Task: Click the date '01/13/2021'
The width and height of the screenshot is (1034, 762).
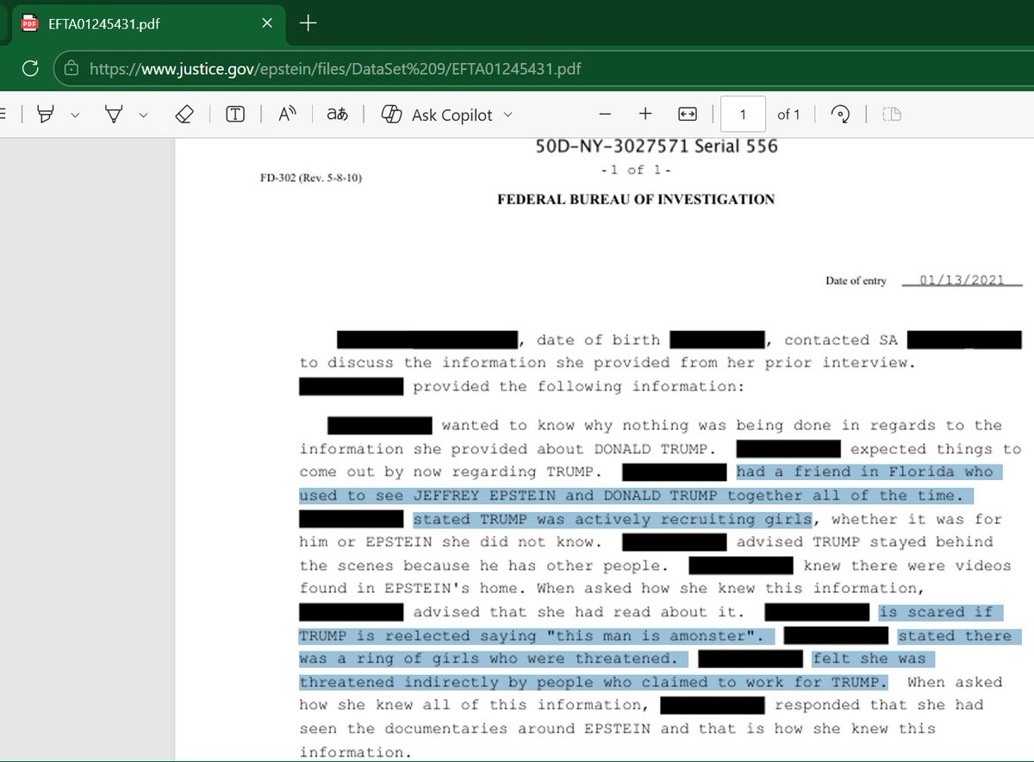Action: (962, 280)
